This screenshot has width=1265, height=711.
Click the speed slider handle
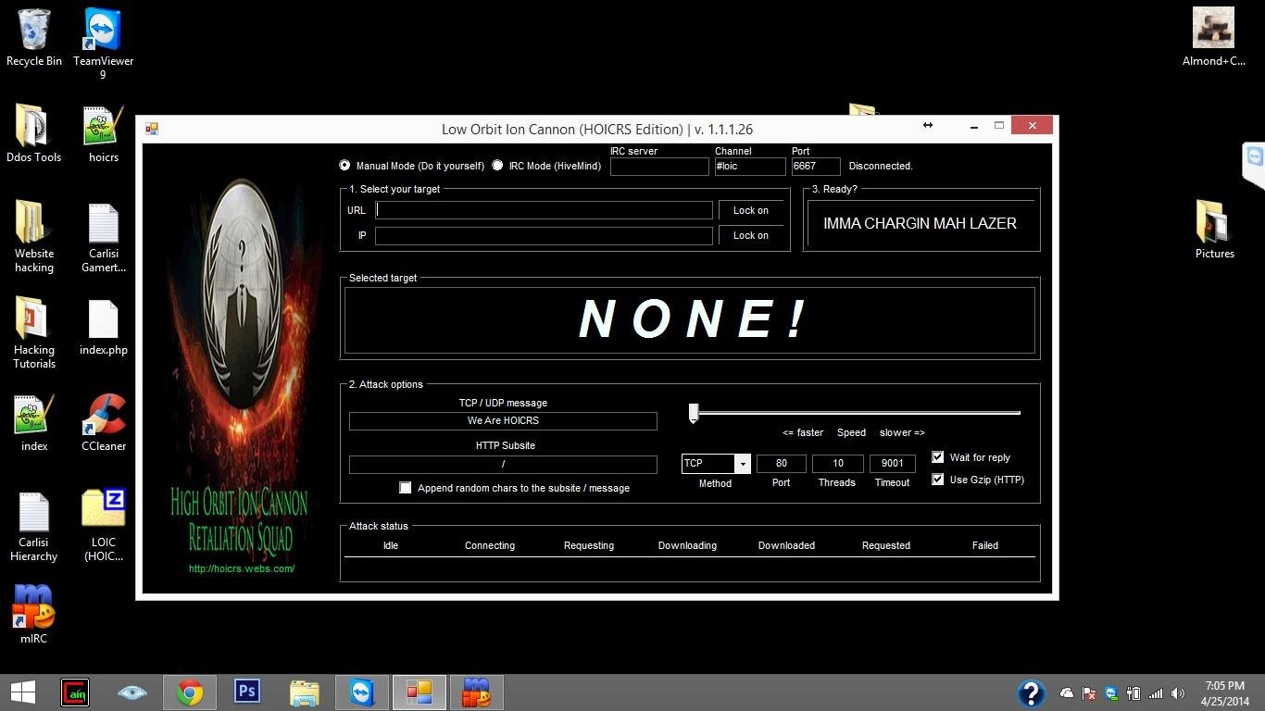pos(694,414)
